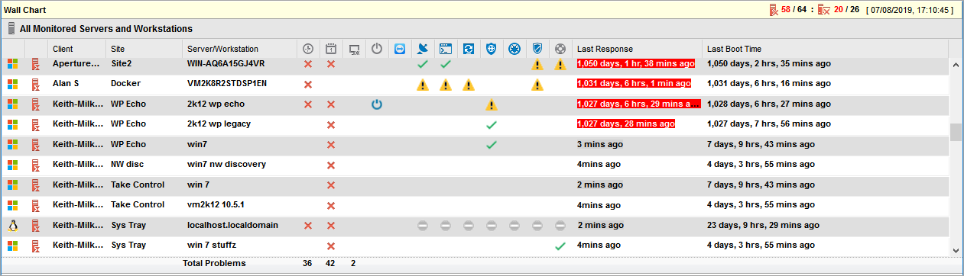This screenshot has width=964, height=276.
Task: Click the patch warning triangle for VM2K8R2STDSP1EN
Action: (469, 84)
